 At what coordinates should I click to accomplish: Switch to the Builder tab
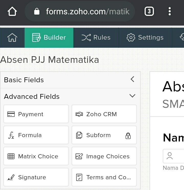pyautogui.click(x=49, y=38)
